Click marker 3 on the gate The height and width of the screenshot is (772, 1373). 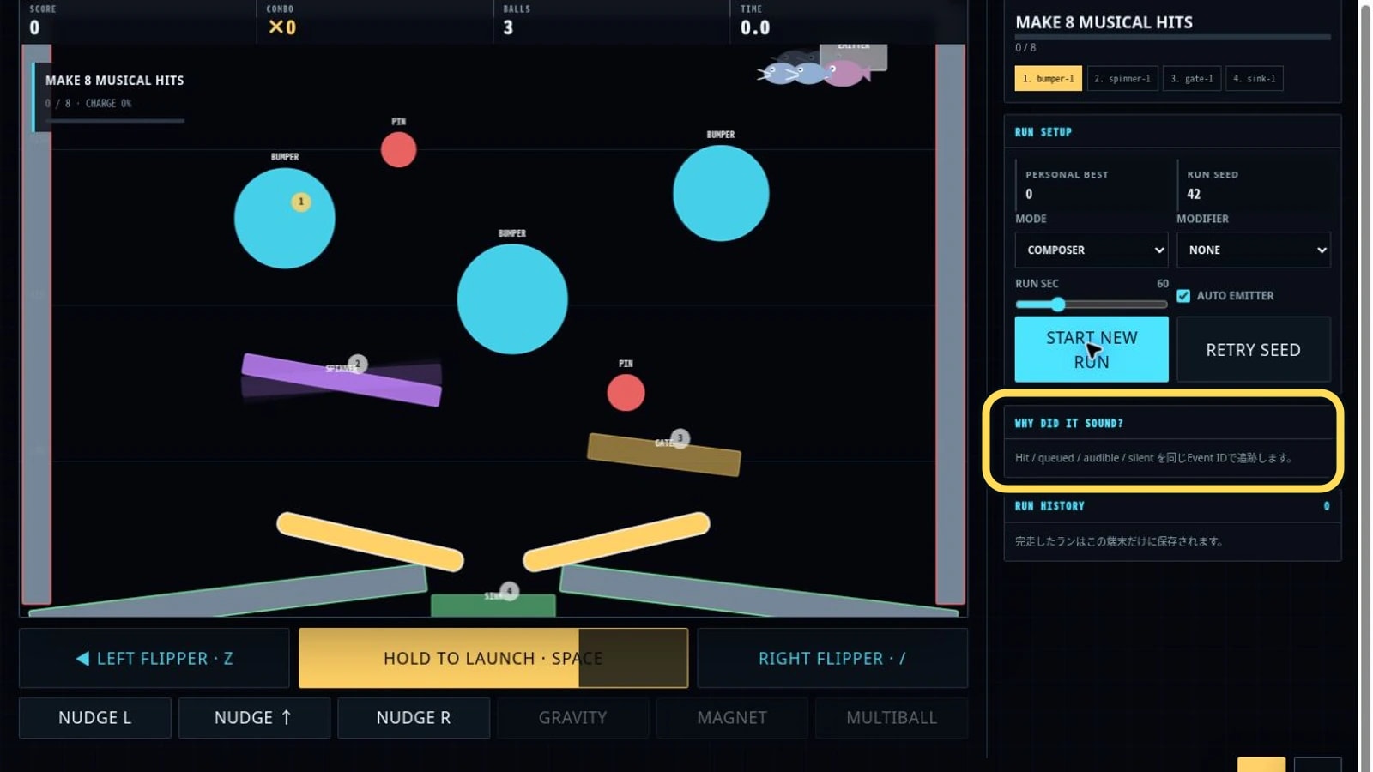pyautogui.click(x=680, y=437)
